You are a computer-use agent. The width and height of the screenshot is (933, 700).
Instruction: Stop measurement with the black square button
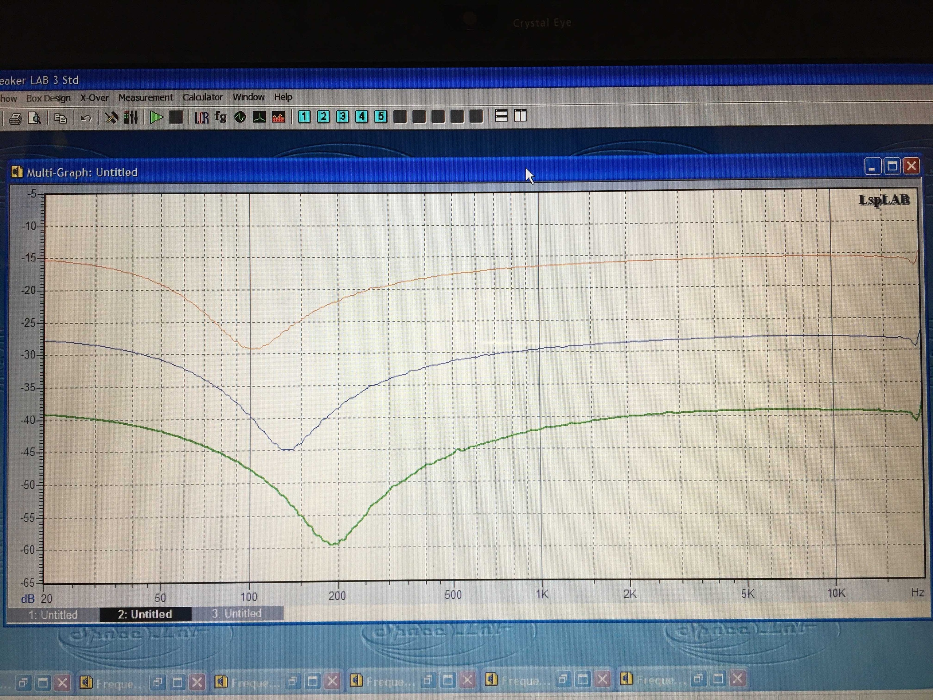(x=176, y=117)
